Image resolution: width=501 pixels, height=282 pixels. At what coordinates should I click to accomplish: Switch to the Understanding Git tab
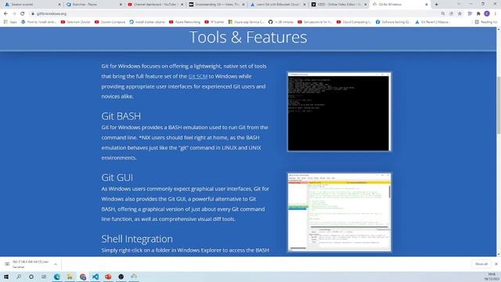[x=216, y=5]
